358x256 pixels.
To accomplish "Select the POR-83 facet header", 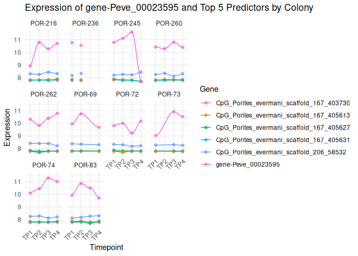I will [85, 165].
